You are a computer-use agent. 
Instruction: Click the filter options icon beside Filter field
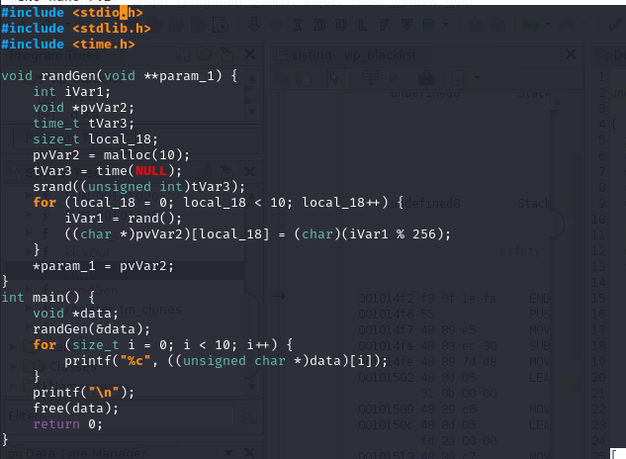[x=250, y=416]
